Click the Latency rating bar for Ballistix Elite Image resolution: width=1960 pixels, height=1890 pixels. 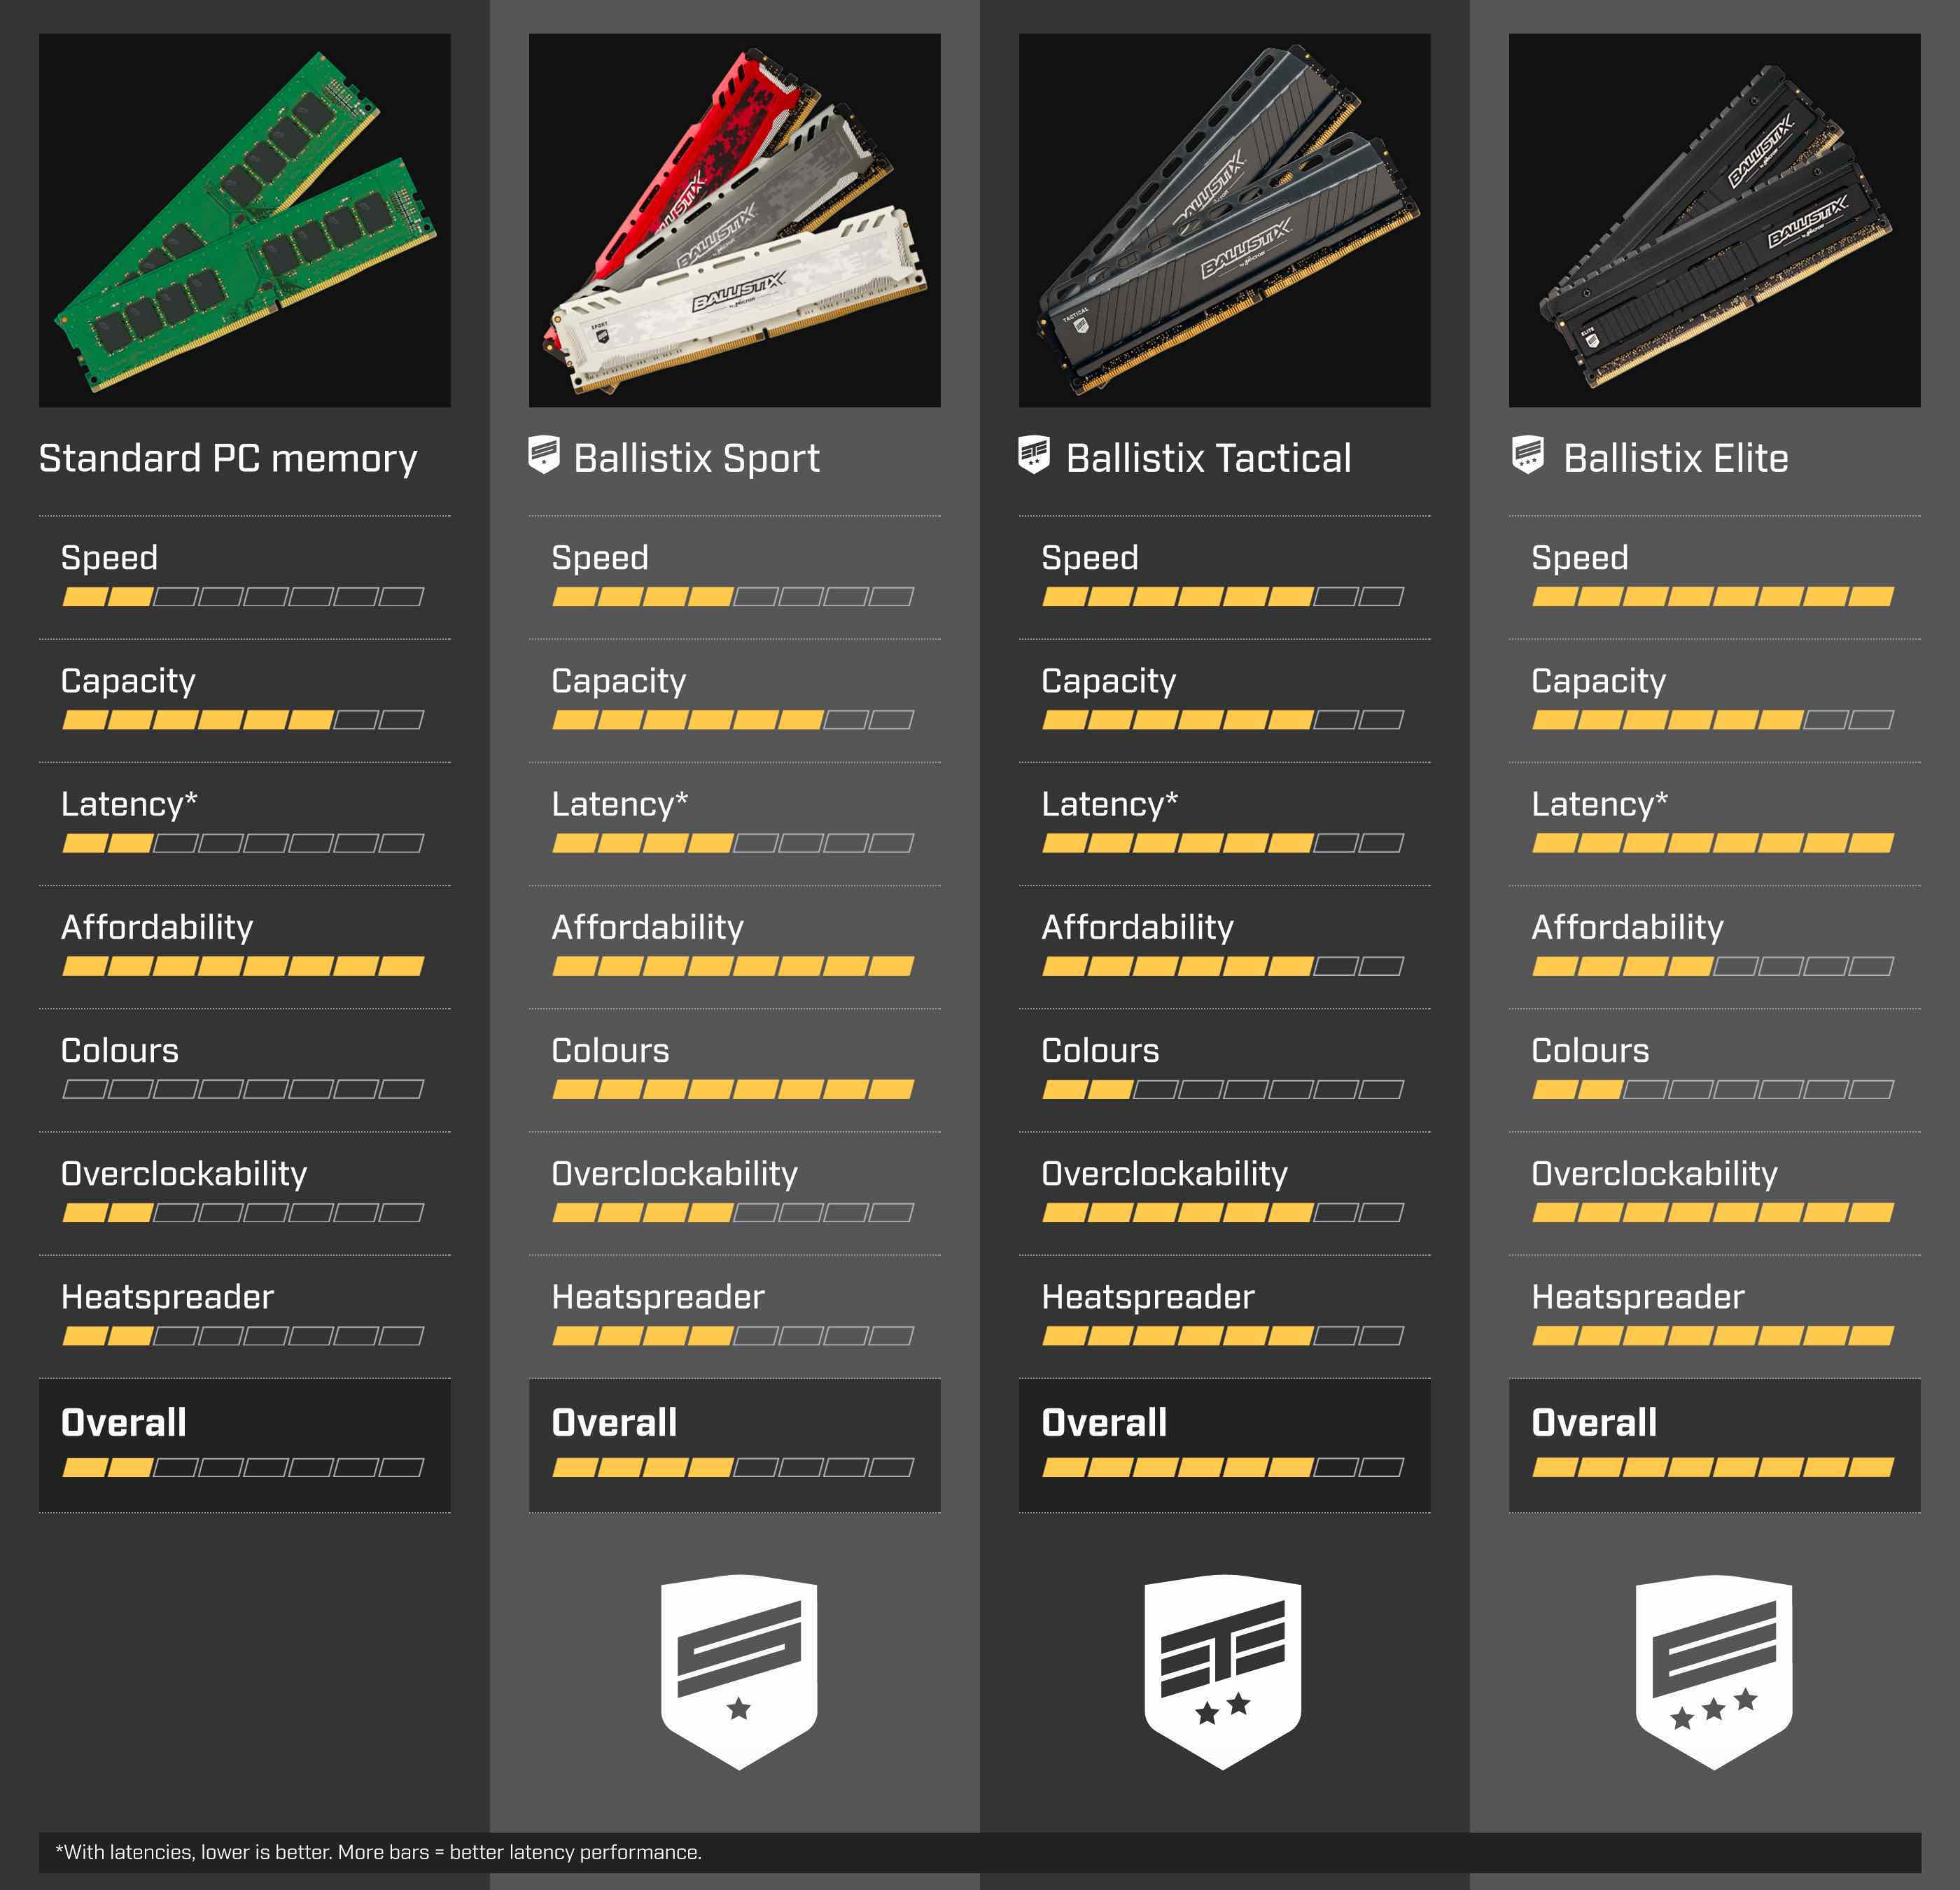pos(1713,843)
